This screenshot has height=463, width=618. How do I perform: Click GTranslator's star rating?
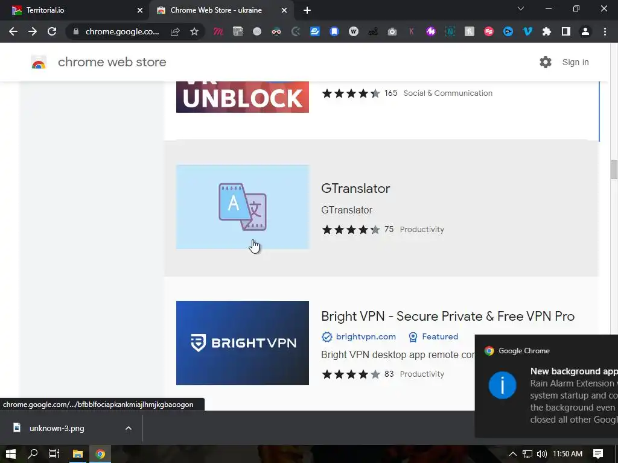[351, 230]
